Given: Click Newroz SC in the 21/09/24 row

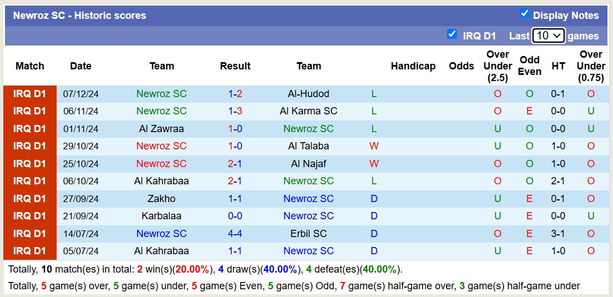Looking at the screenshot, I should click(308, 216).
